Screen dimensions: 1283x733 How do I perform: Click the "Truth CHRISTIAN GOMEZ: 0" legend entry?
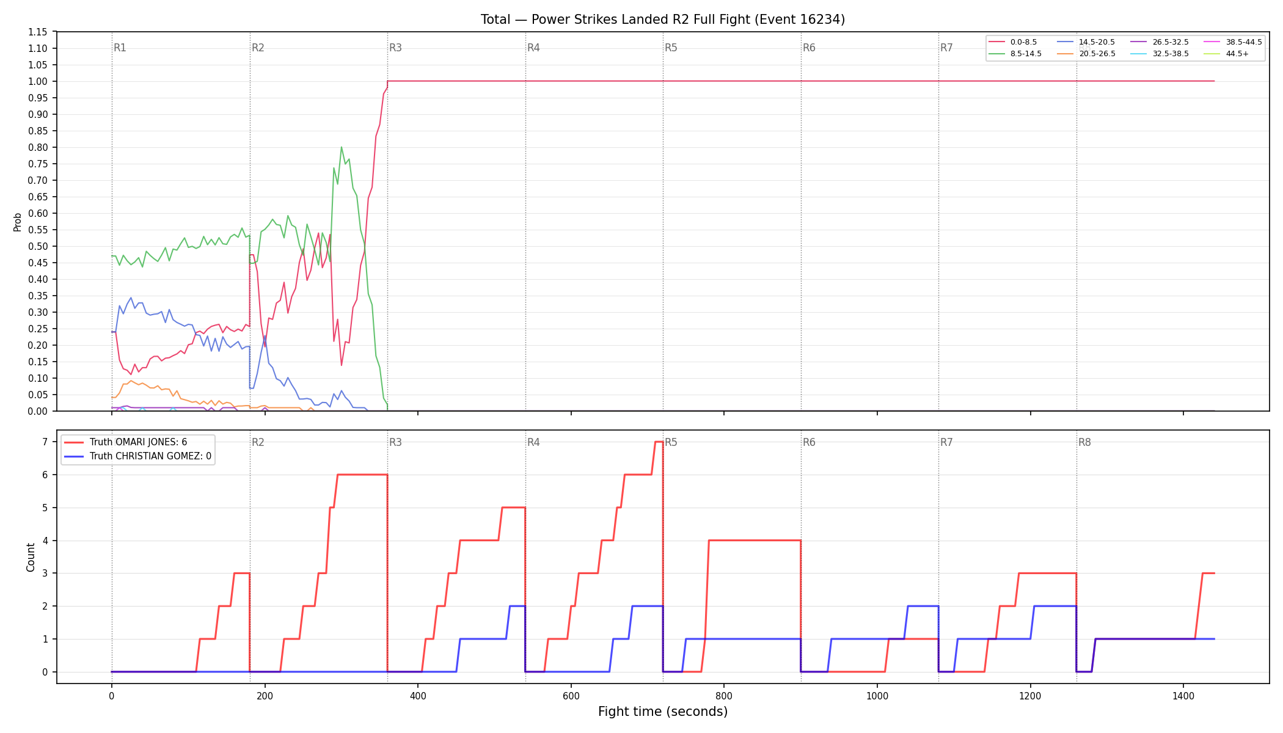tap(138, 456)
